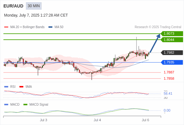Click the current price 1.7982 label
Image resolution: width=184 pixels, height=125 pixels.
pos(172,52)
